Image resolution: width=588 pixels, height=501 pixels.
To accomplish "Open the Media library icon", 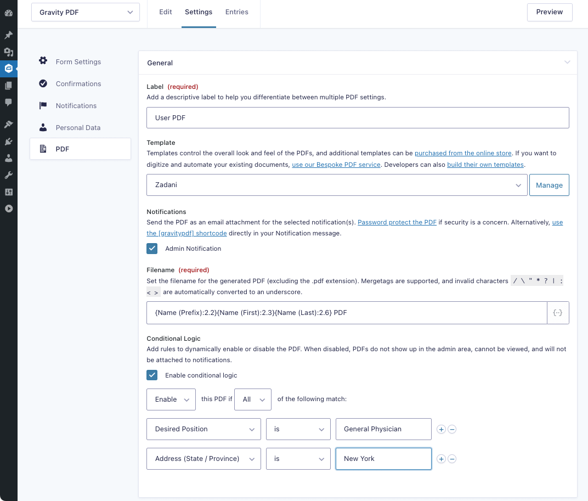I will point(8,52).
